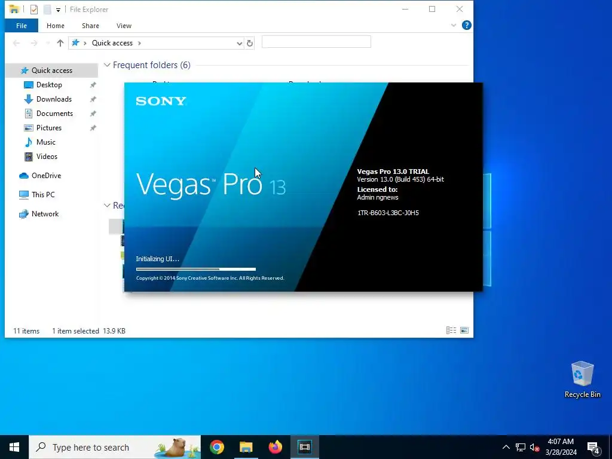
Task: Go up one folder level arrow
Action: [x=60, y=43]
